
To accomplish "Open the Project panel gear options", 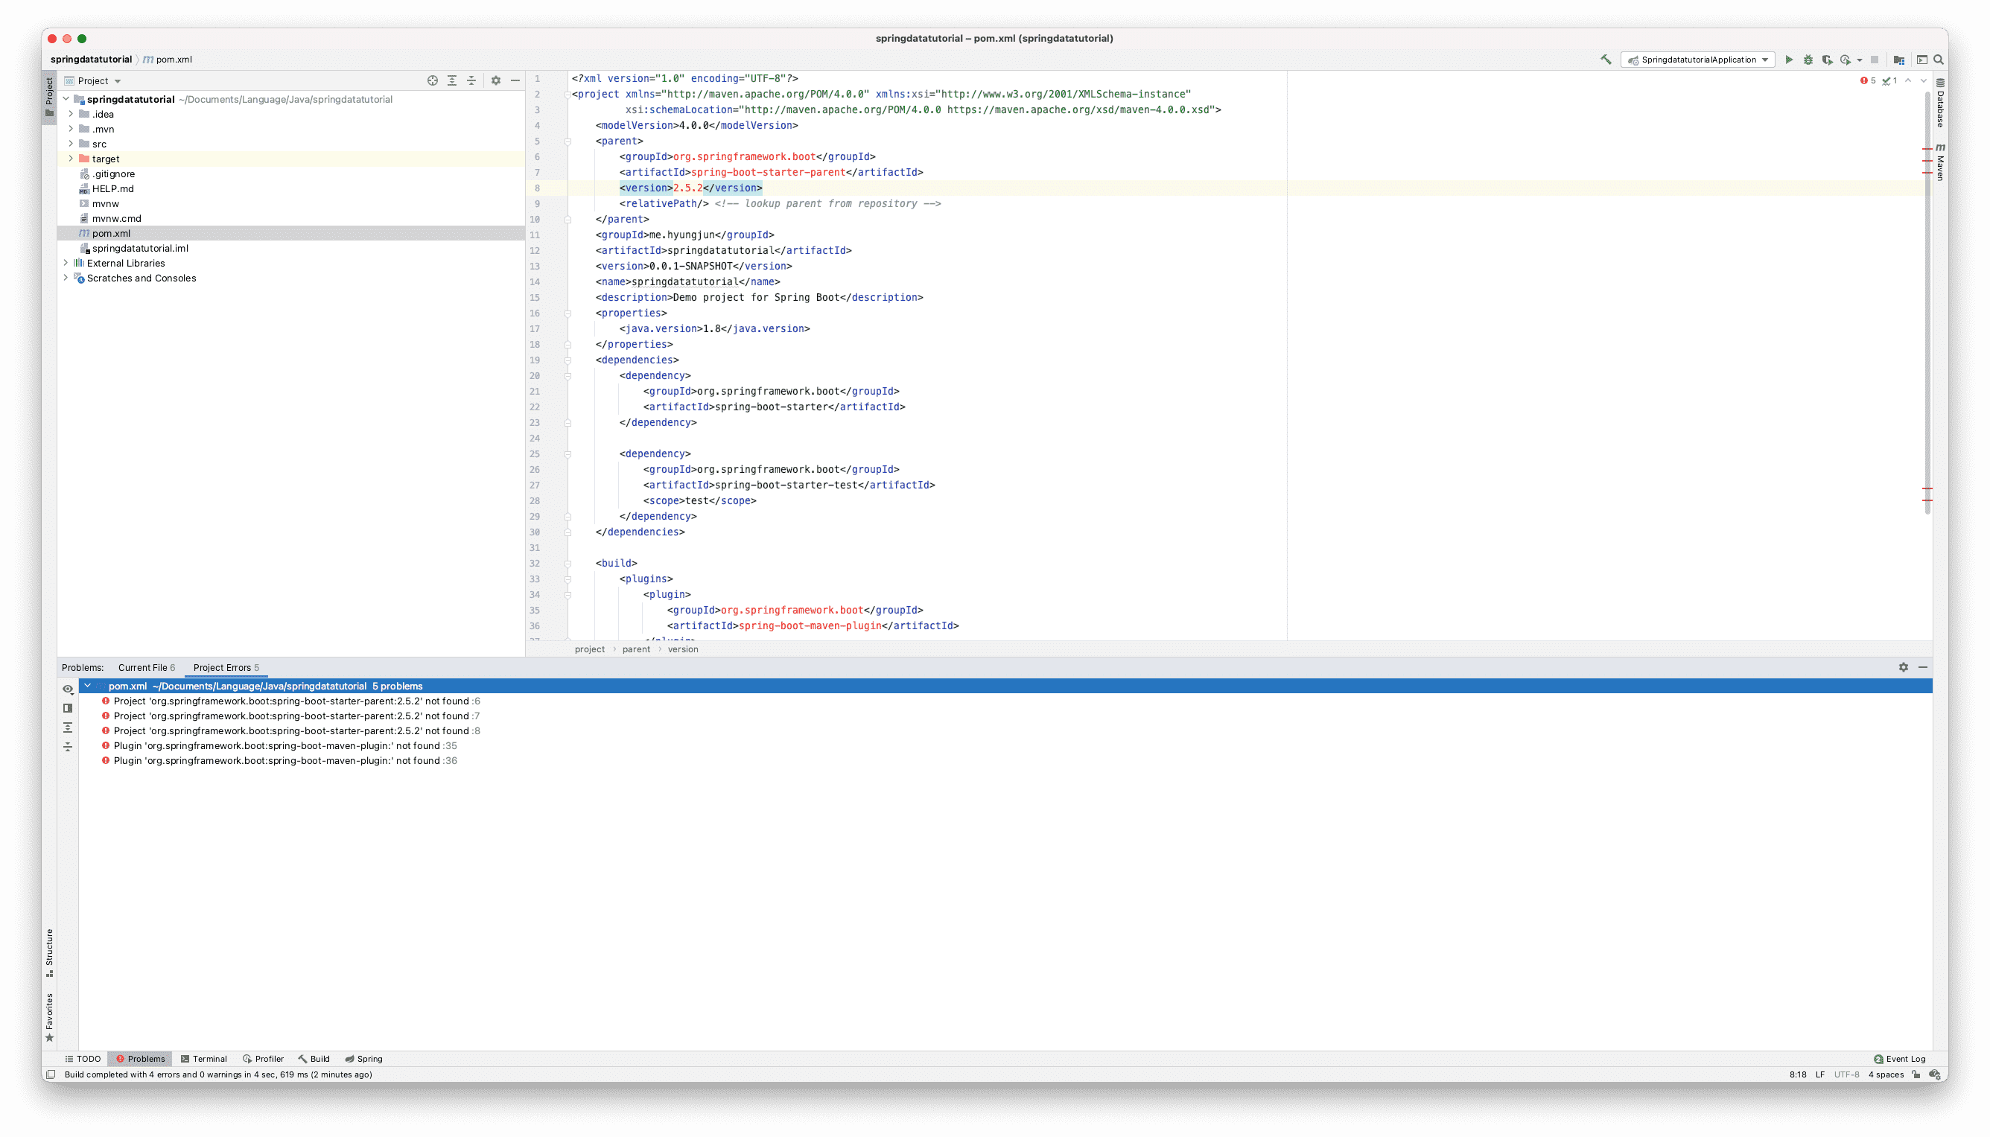I will tap(496, 81).
